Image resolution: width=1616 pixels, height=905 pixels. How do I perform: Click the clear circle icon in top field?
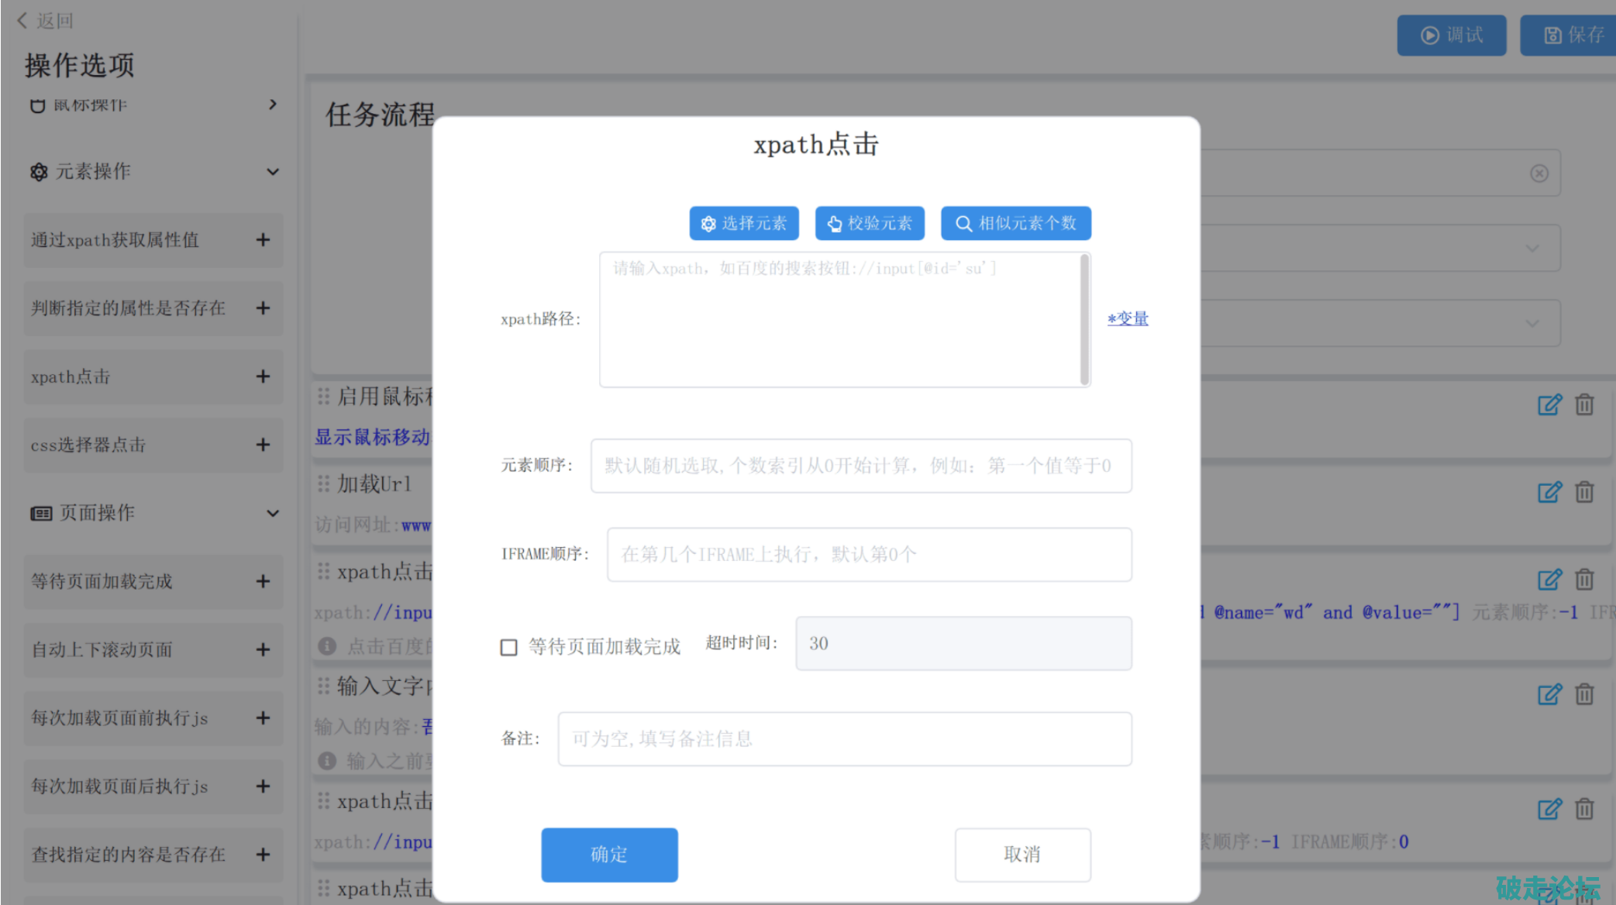pyautogui.click(x=1539, y=174)
